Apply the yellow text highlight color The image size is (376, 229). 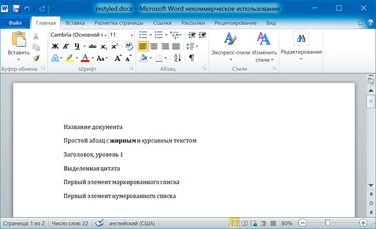(70, 58)
